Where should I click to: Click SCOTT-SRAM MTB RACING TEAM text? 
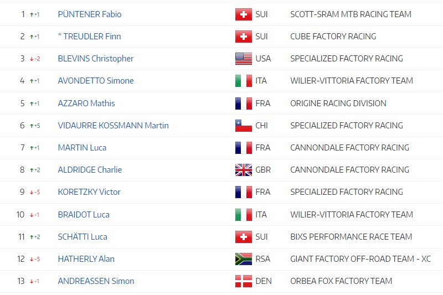point(351,14)
